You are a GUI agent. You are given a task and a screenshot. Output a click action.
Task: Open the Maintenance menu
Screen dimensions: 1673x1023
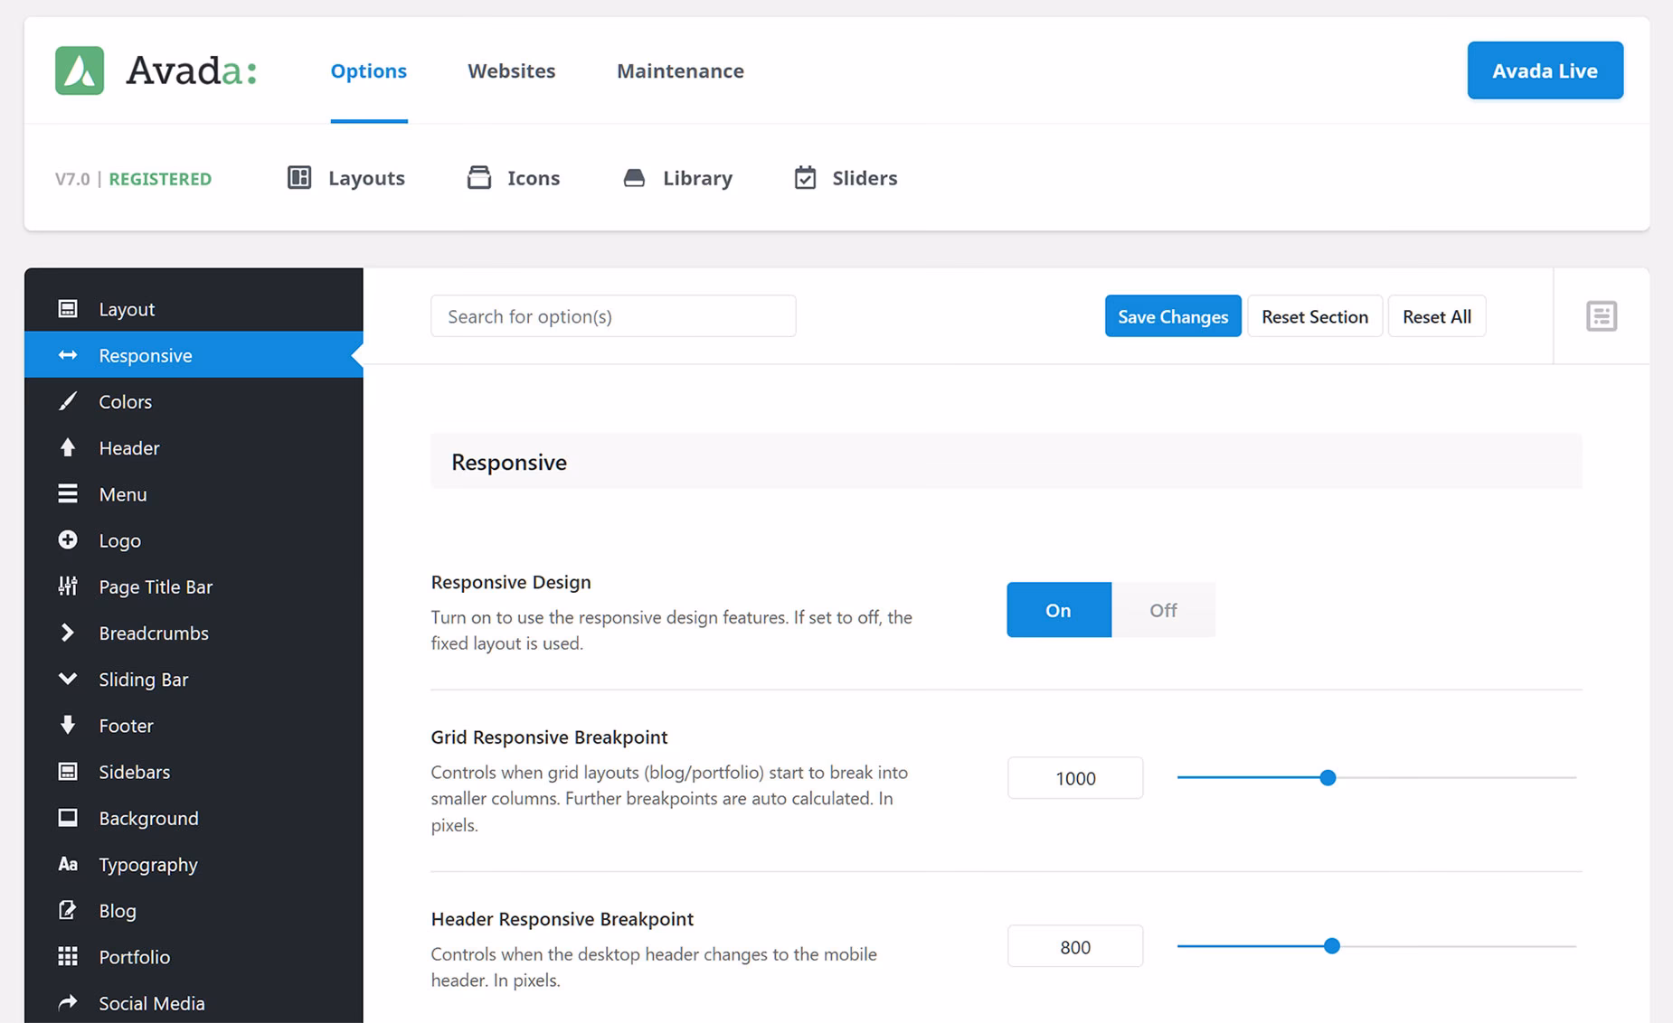click(680, 70)
